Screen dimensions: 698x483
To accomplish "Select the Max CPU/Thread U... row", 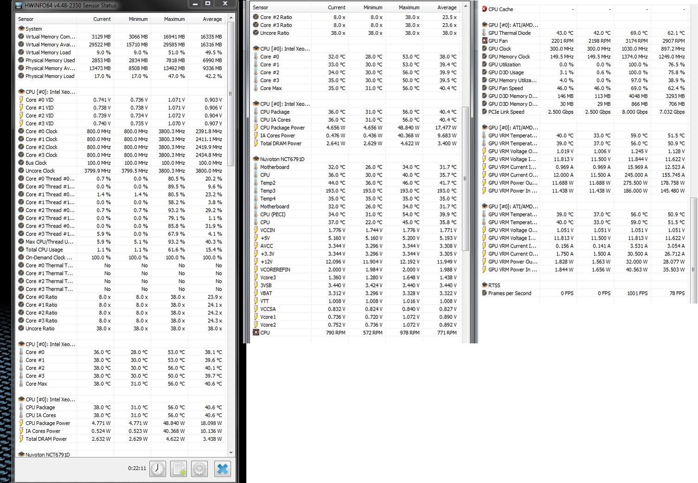I will pyautogui.click(x=121, y=242).
